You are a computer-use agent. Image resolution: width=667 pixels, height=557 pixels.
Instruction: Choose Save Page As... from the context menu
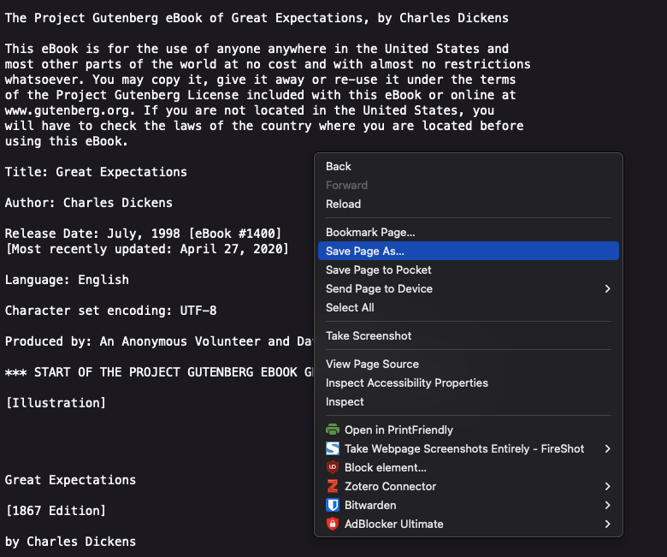(365, 251)
